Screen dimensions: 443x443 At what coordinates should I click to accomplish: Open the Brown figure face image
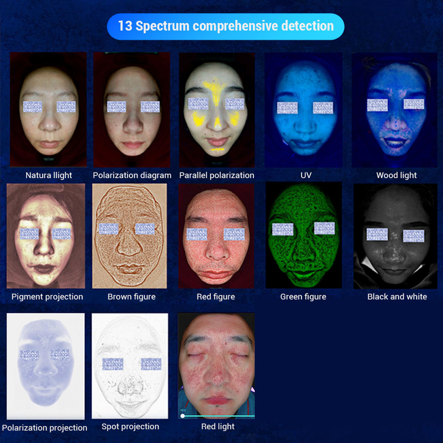click(129, 236)
